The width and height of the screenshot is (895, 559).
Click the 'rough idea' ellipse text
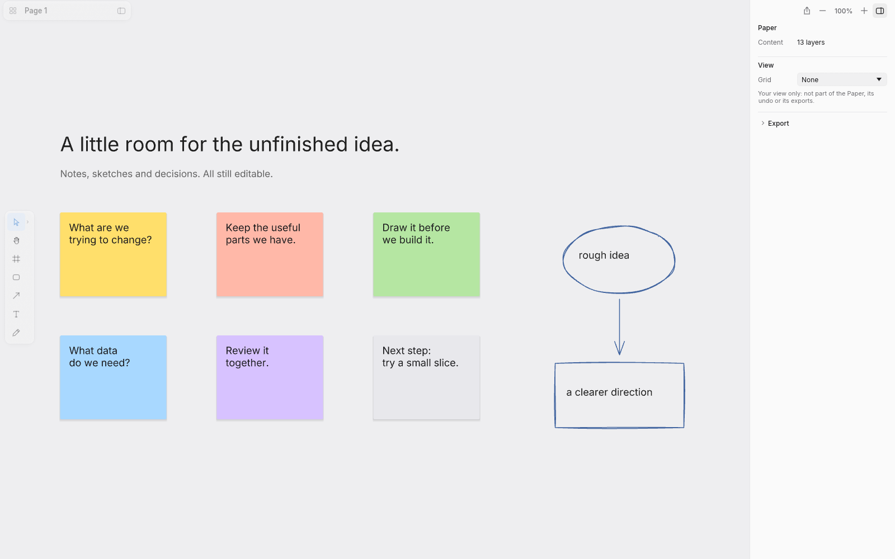coord(604,255)
